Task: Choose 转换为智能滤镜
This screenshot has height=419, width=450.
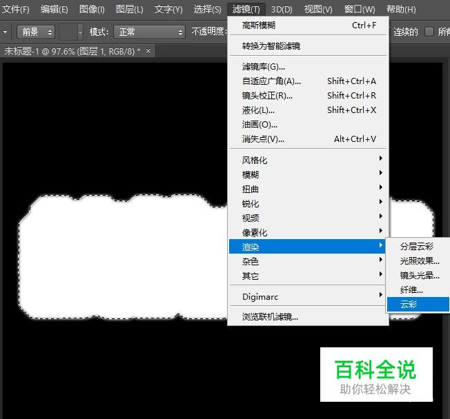Action: [x=309, y=46]
